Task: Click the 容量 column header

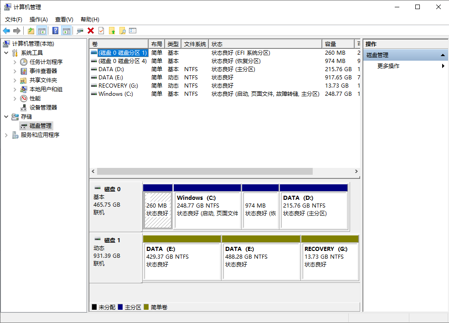Action: pos(337,44)
